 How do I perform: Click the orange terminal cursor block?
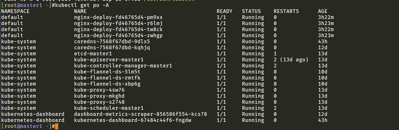(56, 126)
